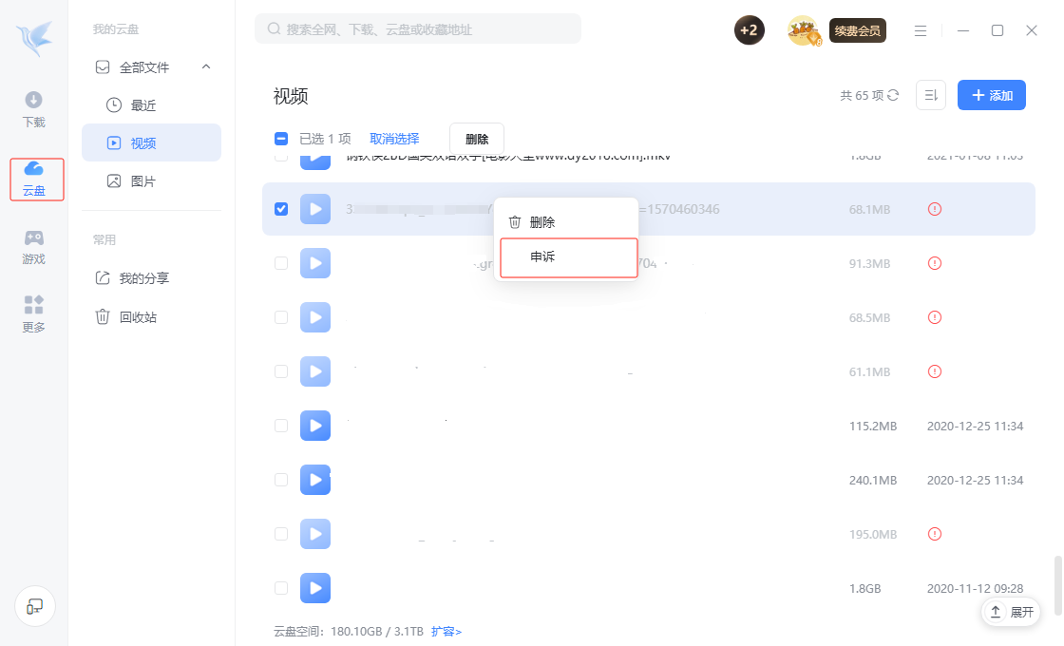The width and height of the screenshot is (1064, 646).
Task: Click the red warning icon on selected video
Action: point(934,209)
